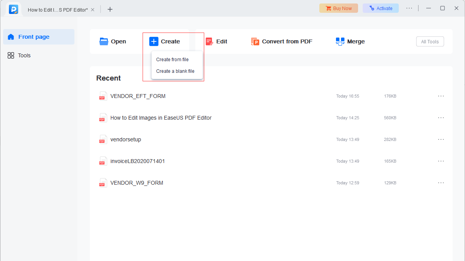This screenshot has height=261, width=465.
Task: Open recent file VENDOR_W9_FORM
Action: (137, 183)
